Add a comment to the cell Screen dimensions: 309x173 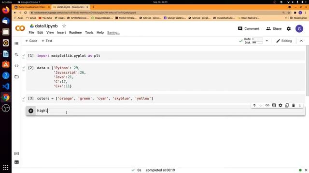(274, 105)
